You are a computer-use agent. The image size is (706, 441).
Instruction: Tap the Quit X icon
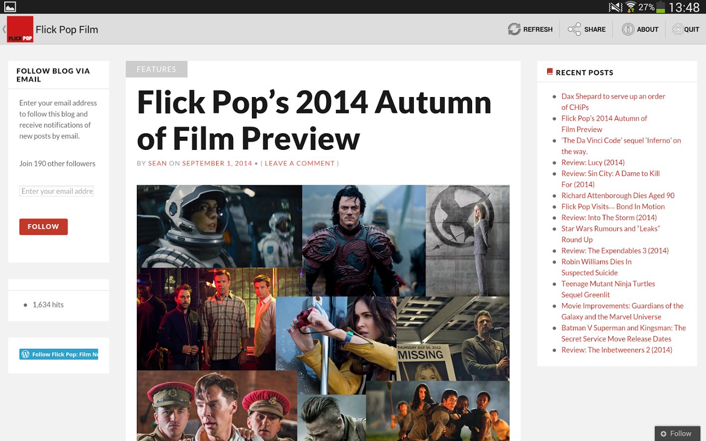pyautogui.click(x=678, y=29)
